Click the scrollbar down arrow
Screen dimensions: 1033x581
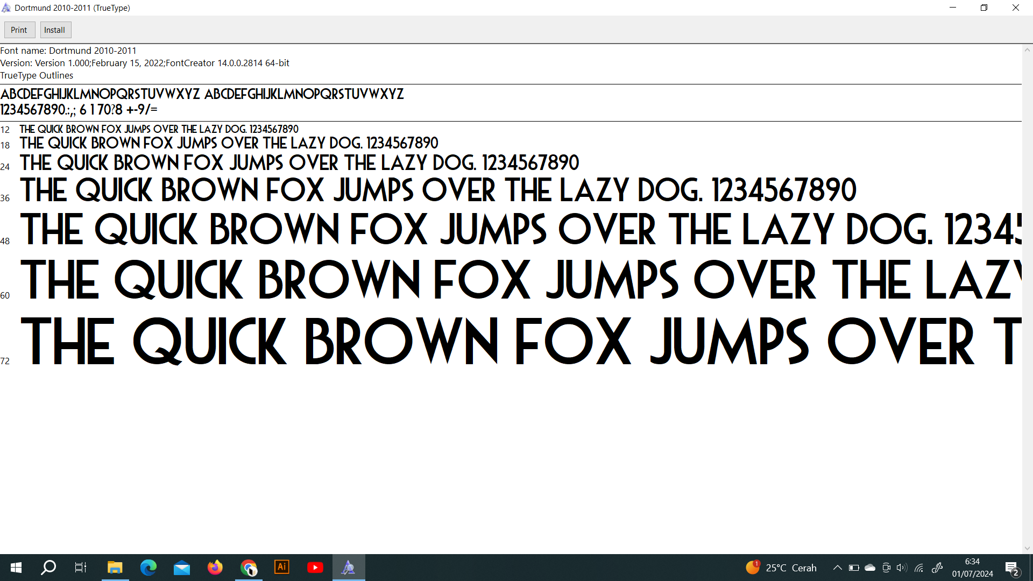(1027, 548)
